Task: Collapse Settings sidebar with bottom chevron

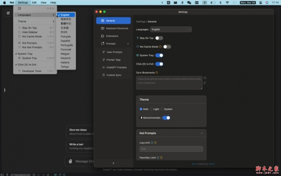Action: pos(113,163)
